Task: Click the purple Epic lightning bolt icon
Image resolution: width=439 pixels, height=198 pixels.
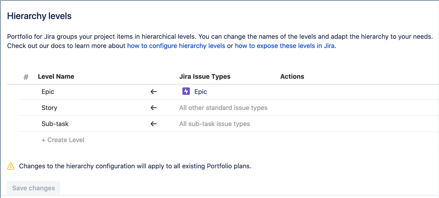Action: 186,92
